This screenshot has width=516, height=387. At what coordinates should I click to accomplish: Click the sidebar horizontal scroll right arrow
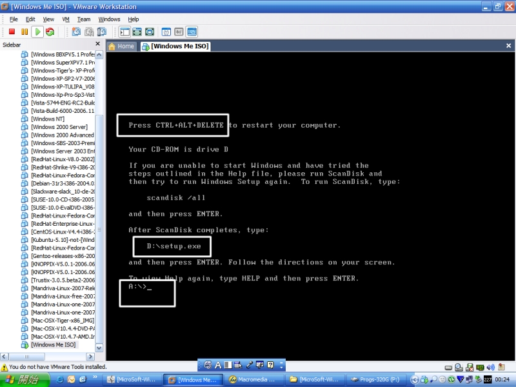[90, 357]
